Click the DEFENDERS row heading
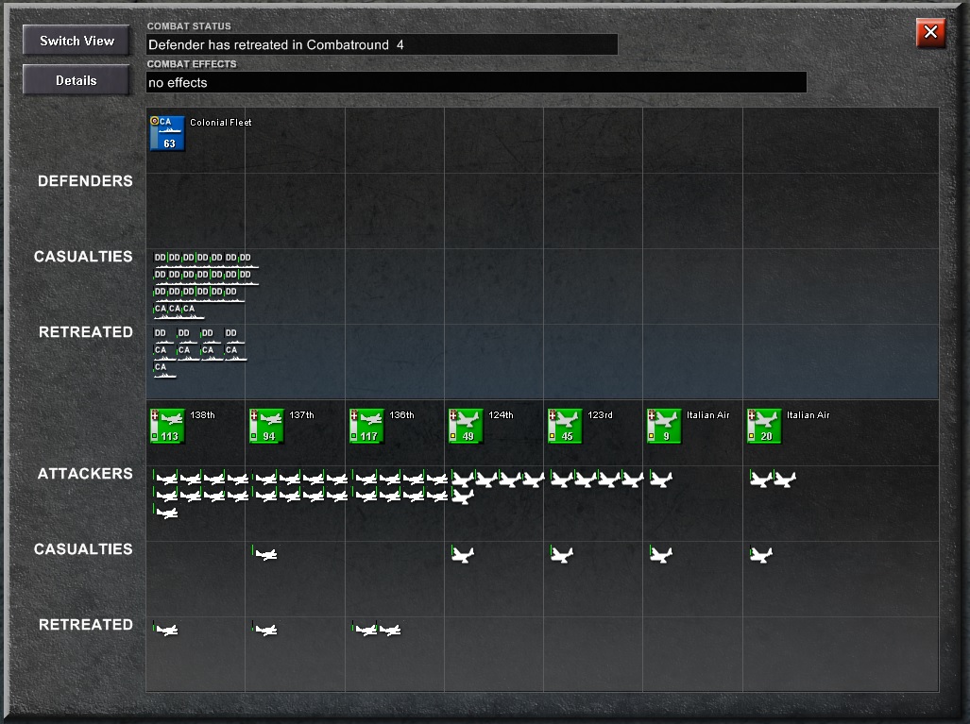970x724 pixels. 85,181
